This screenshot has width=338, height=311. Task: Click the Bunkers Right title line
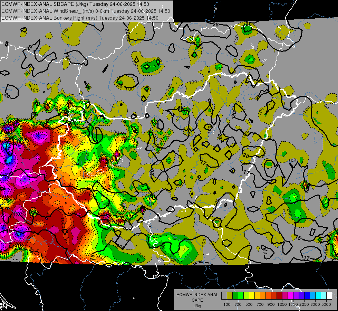(80, 18)
